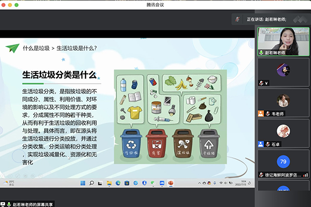The image size is (311, 207).
Task: Click the 赵若琳老师的屏幕共享 sharing label
Action: (x=34, y=204)
